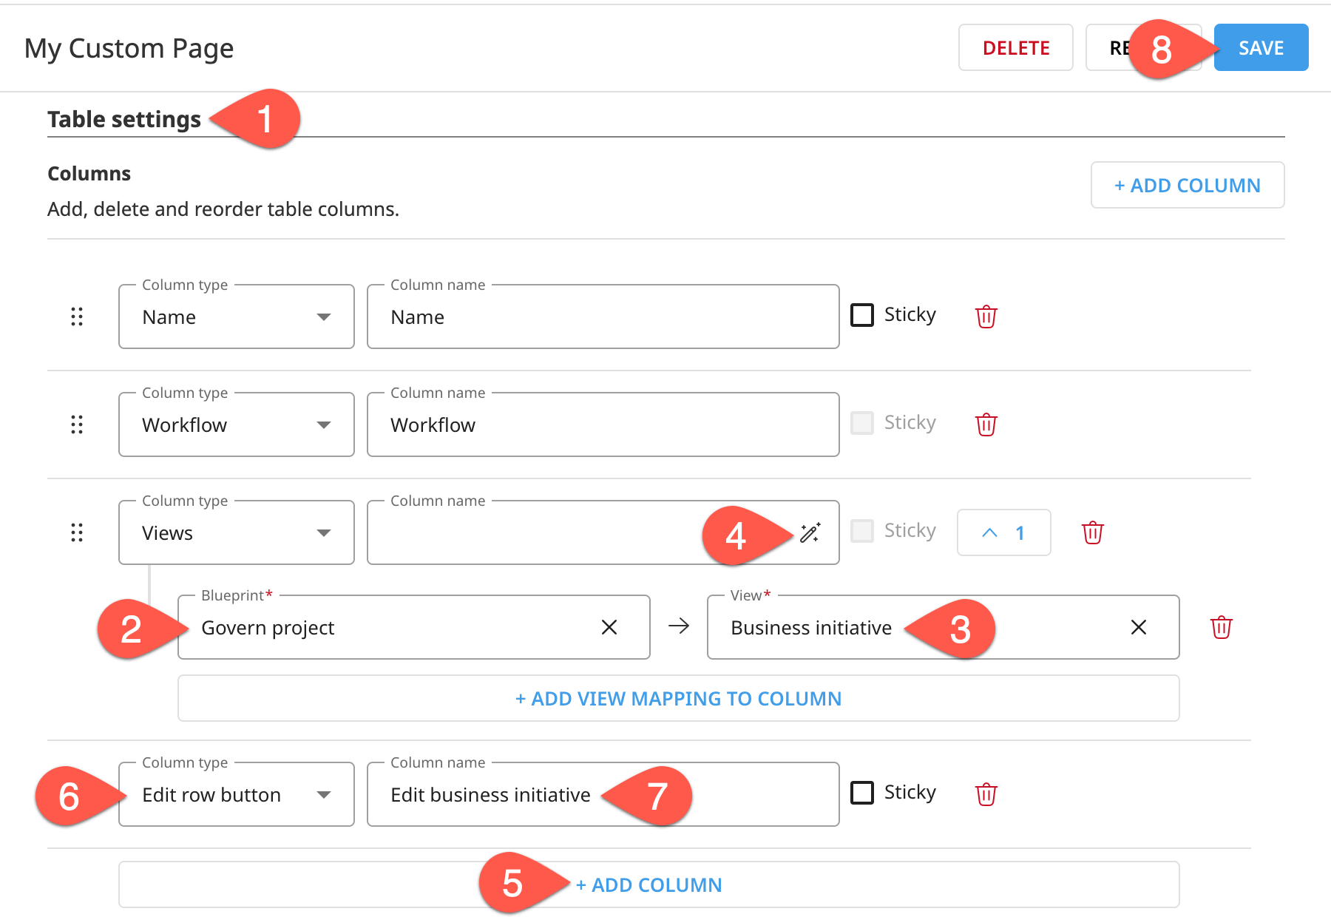Save the My Custom Page changes

point(1259,47)
